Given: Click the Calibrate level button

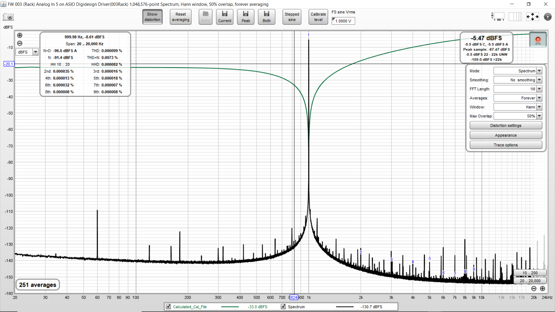Looking at the screenshot, I should point(318,17).
